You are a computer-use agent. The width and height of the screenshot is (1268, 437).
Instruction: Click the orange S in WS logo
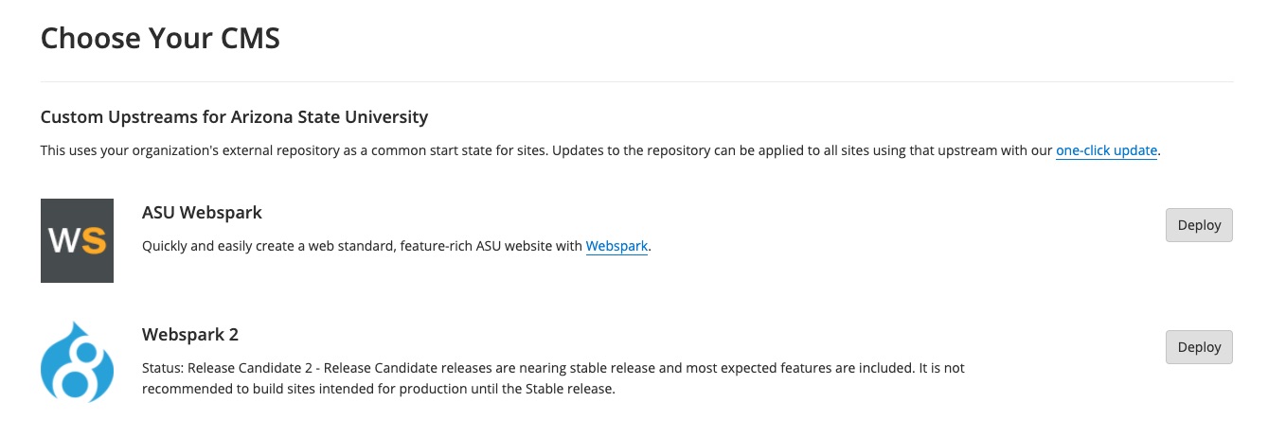[93, 240]
